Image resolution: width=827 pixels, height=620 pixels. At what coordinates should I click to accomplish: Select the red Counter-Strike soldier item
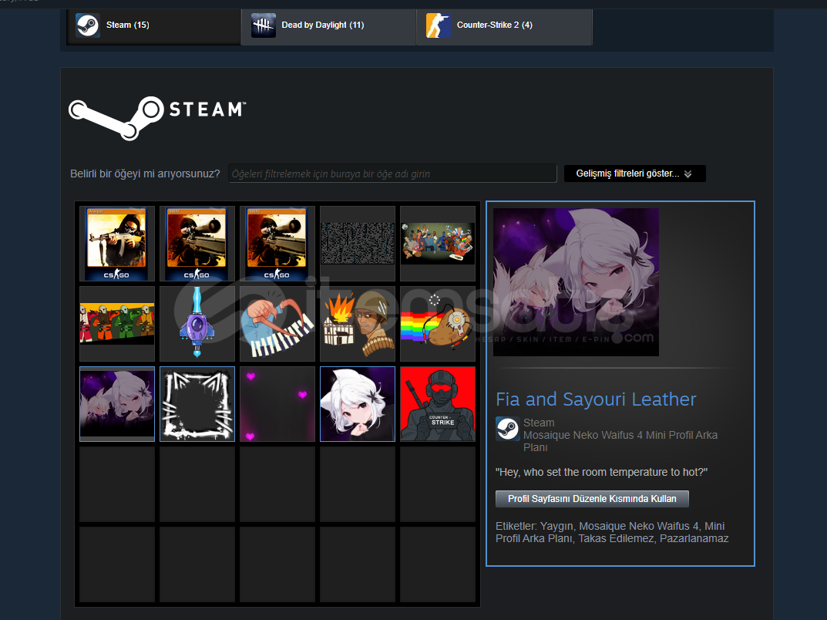438,404
